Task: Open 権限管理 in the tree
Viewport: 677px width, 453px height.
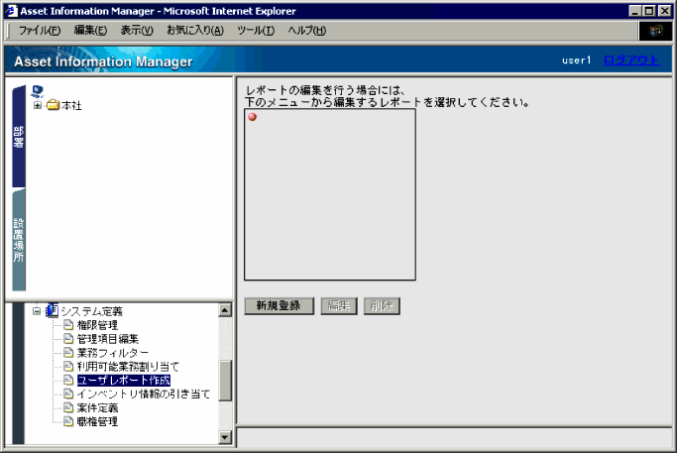Action: click(97, 325)
